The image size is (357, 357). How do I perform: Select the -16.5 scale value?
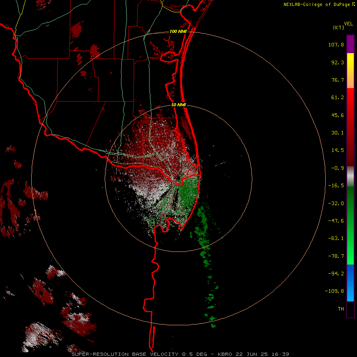(x=336, y=186)
